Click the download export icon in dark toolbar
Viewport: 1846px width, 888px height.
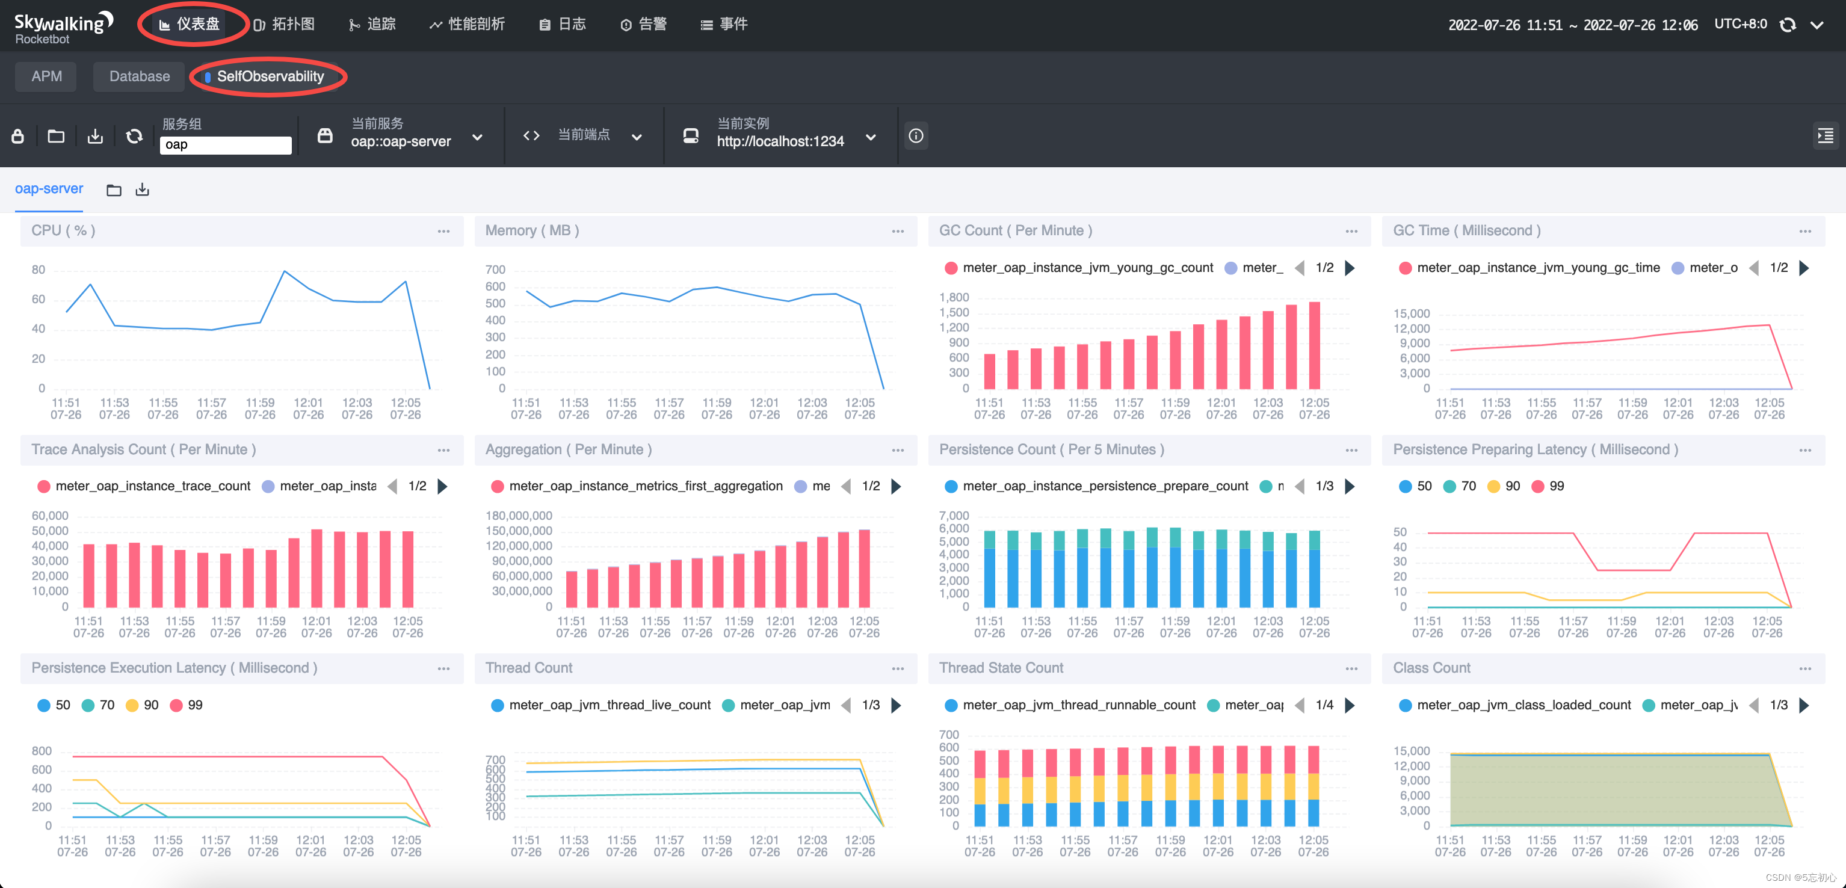[x=94, y=135]
